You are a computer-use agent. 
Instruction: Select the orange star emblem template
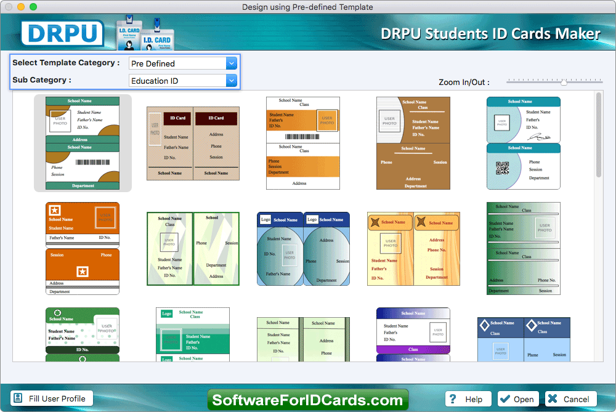pyautogui.click(x=83, y=249)
